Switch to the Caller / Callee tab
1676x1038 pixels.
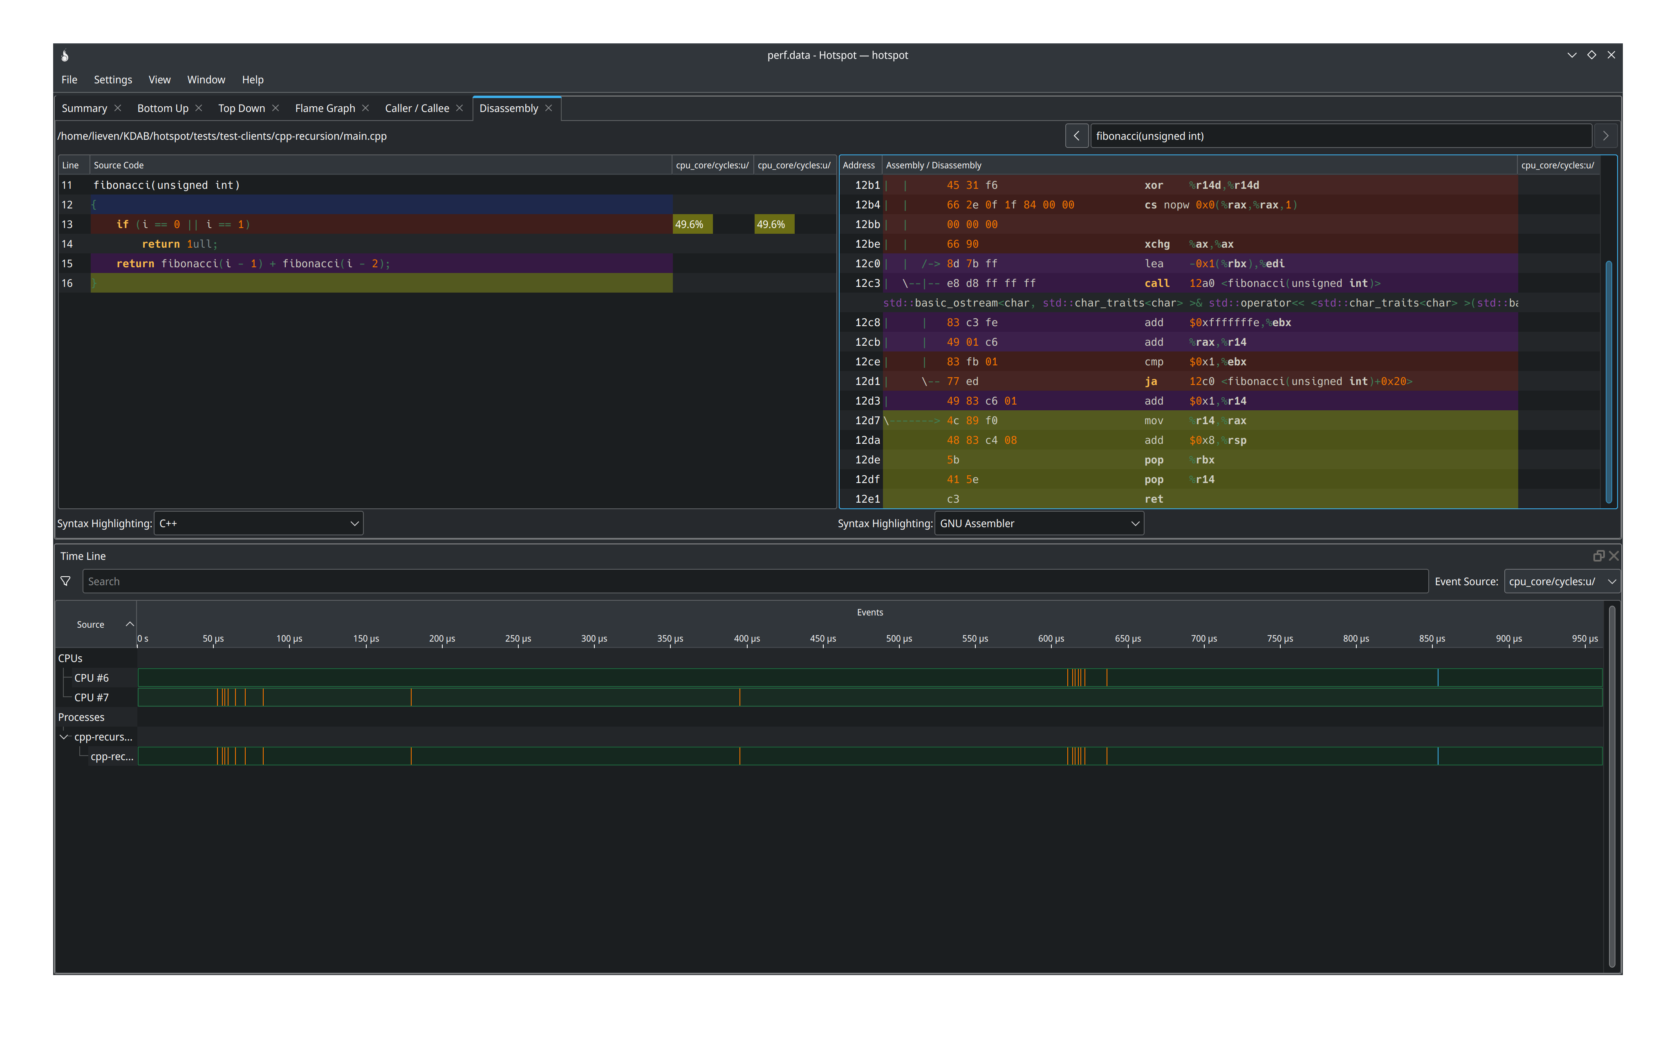tap(417, 108)
